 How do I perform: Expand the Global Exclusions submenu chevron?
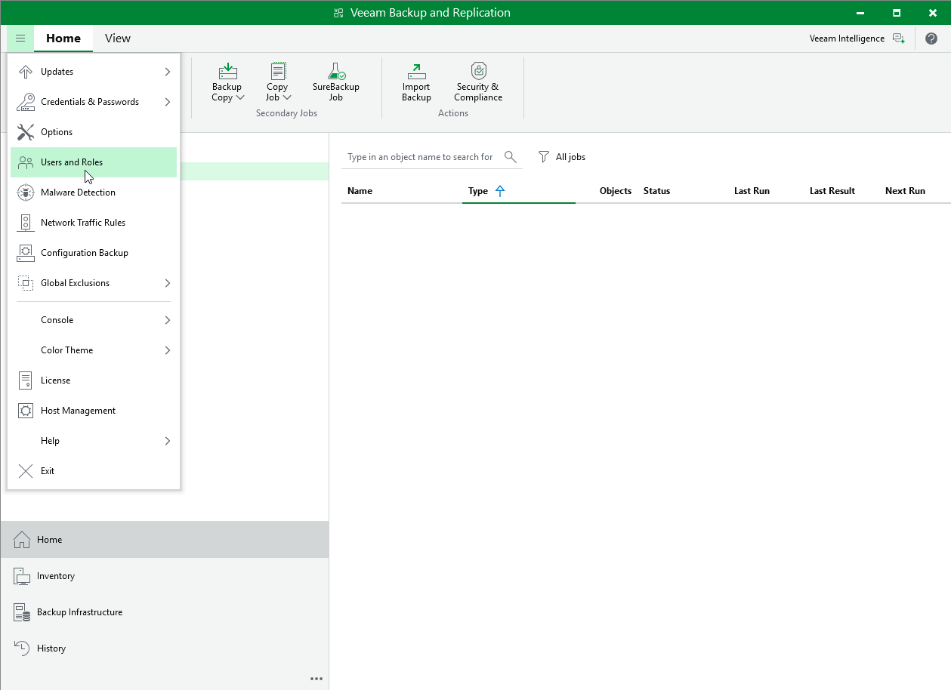pos(168,283)
